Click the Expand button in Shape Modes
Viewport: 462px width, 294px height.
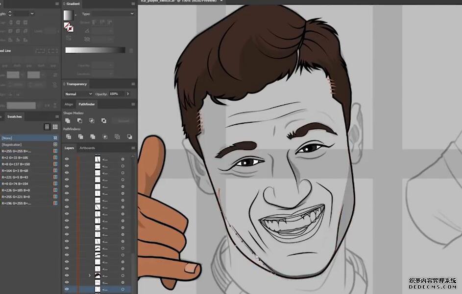point(123,121)
